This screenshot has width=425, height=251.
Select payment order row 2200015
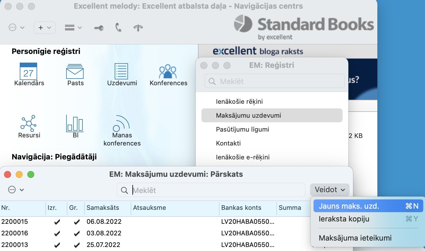[15, 222]
